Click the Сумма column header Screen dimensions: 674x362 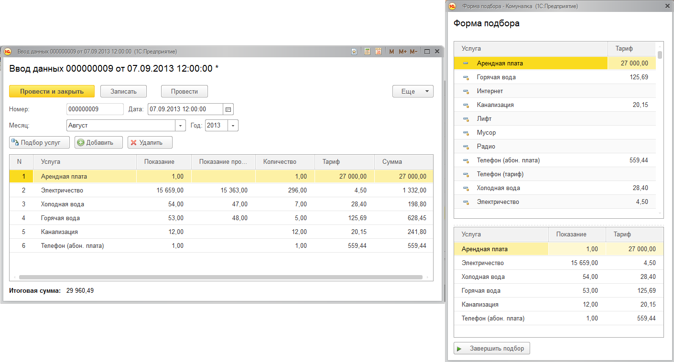404,162
